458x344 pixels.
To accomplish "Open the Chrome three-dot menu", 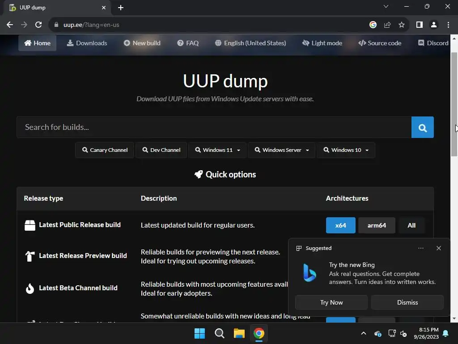I will (448, 25).
